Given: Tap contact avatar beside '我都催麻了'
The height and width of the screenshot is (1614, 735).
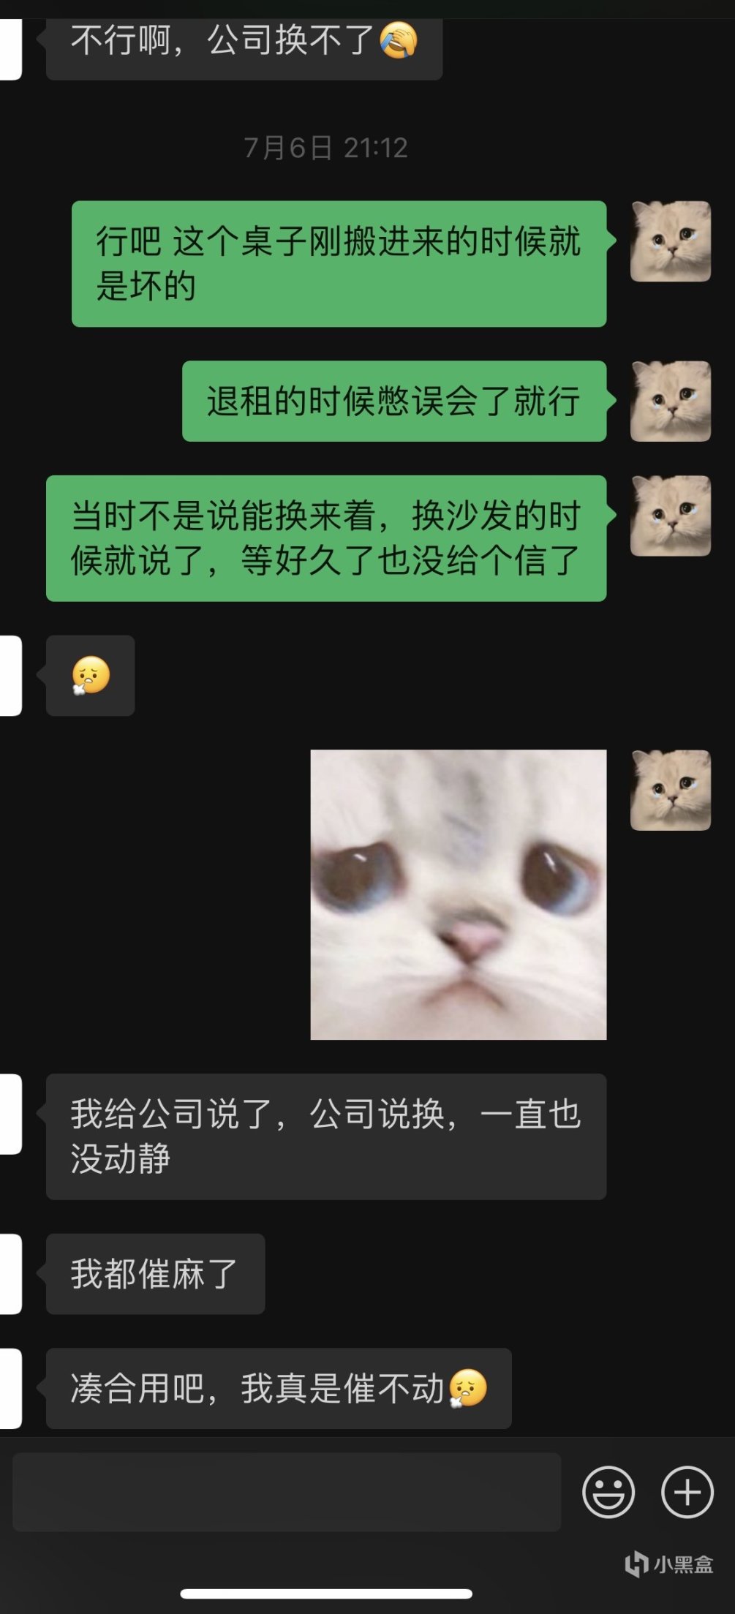Looking at the screenshot, I should pos(10,1274).
